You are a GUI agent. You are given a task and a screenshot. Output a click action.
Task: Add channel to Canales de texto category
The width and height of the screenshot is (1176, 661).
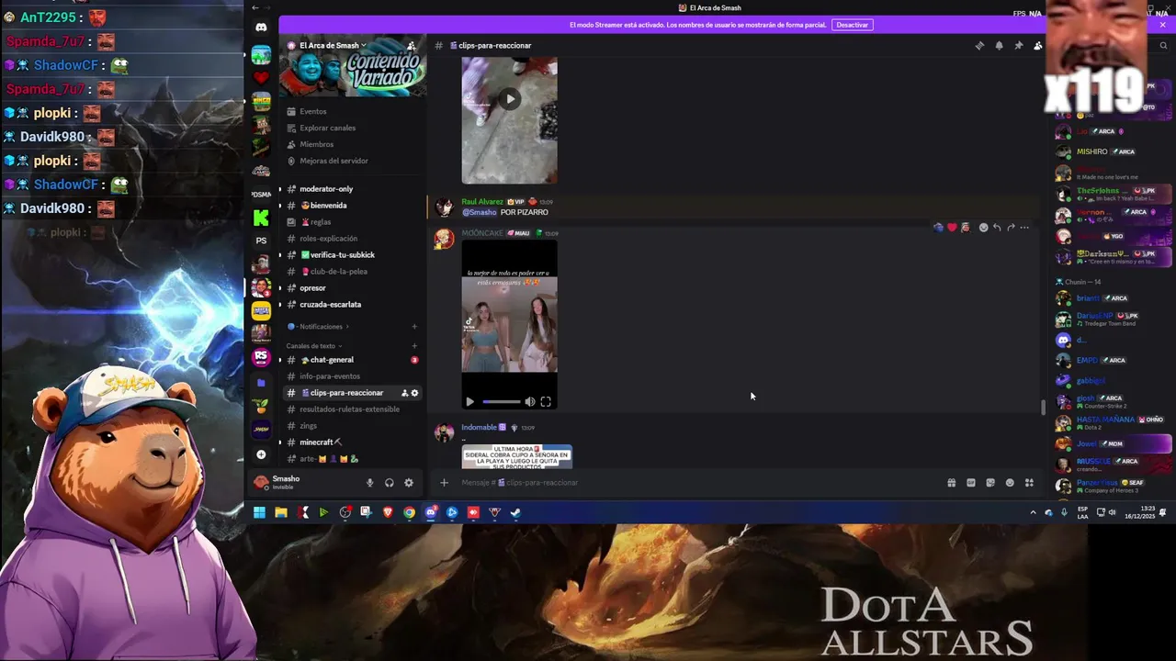(414, 346)
